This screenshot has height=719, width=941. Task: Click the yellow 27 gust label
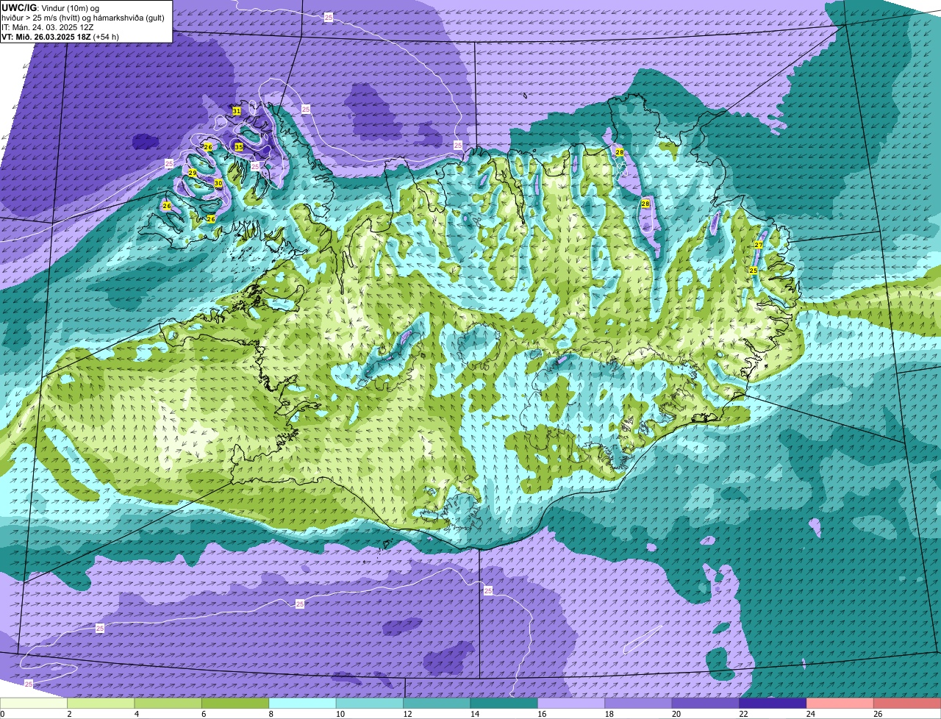(x=759, y=245)
